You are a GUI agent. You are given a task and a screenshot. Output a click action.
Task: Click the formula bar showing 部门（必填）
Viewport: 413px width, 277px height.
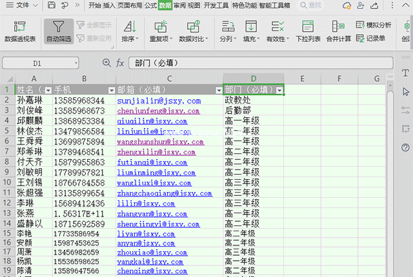(261, 63)
